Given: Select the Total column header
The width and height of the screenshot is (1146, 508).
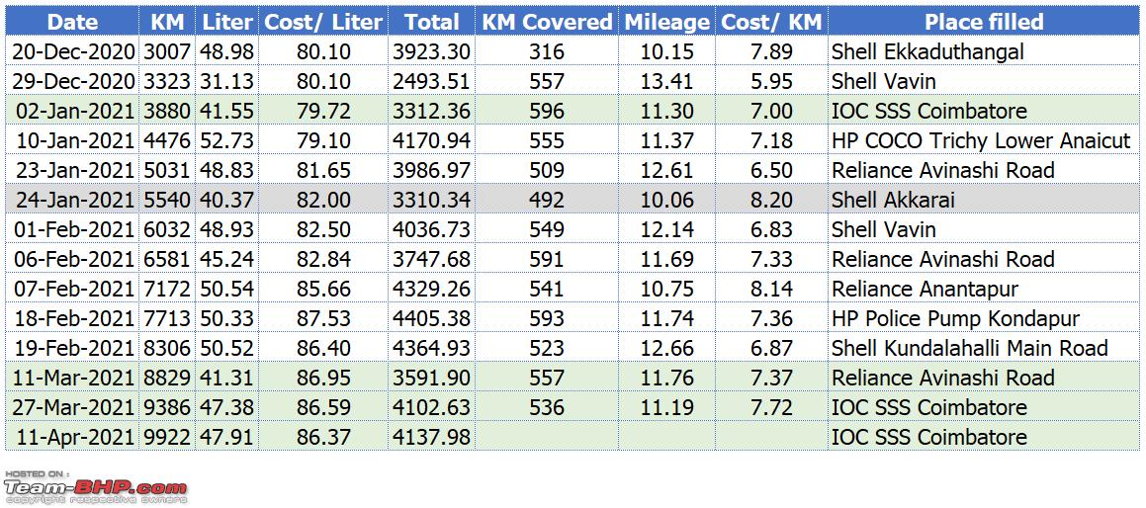Looking at the screenshot, I should [x=431, y=22].
